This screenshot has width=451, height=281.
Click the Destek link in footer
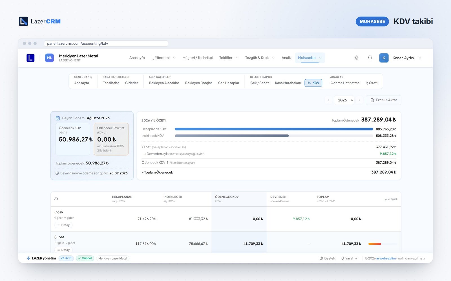pos(327,258)
